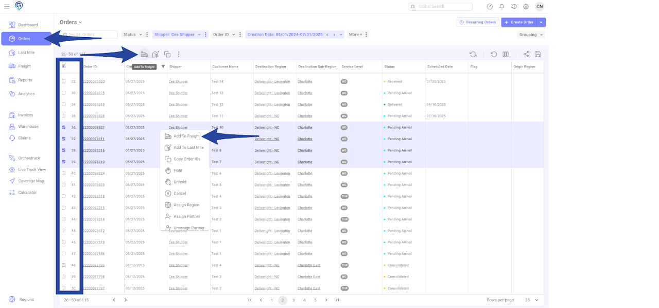Uncheck the checkbox for row 38
The image size is (659, 308).
click(63, 150)
